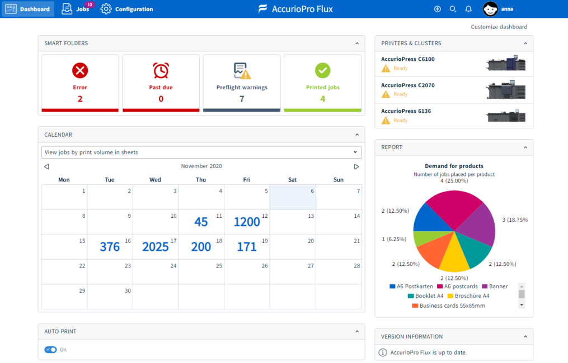This screenshot has height=363, width=568.
Task: Go to previous month in calendar
Action: (x=46, y=166)
